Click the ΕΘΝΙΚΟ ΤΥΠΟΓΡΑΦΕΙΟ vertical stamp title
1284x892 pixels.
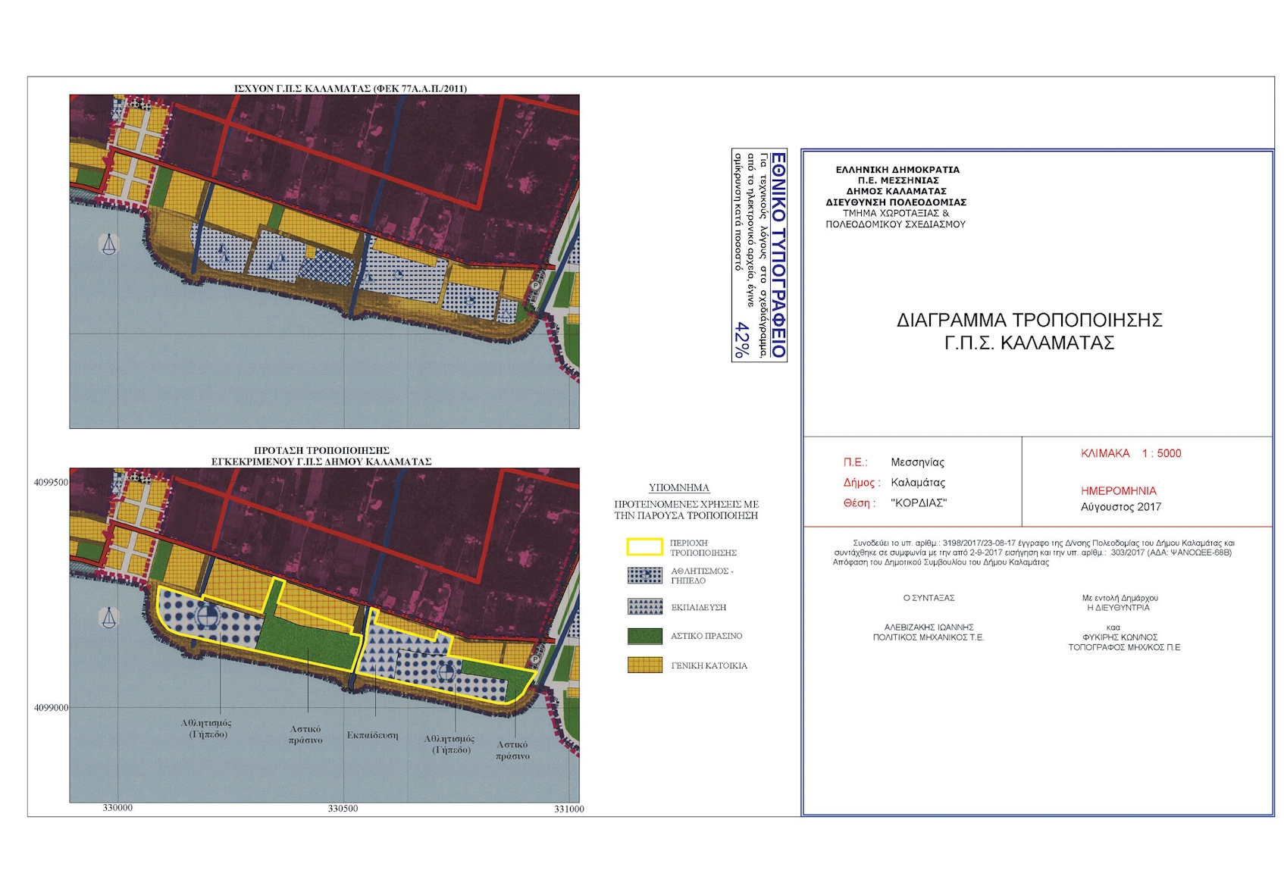(x=778, y=255)
